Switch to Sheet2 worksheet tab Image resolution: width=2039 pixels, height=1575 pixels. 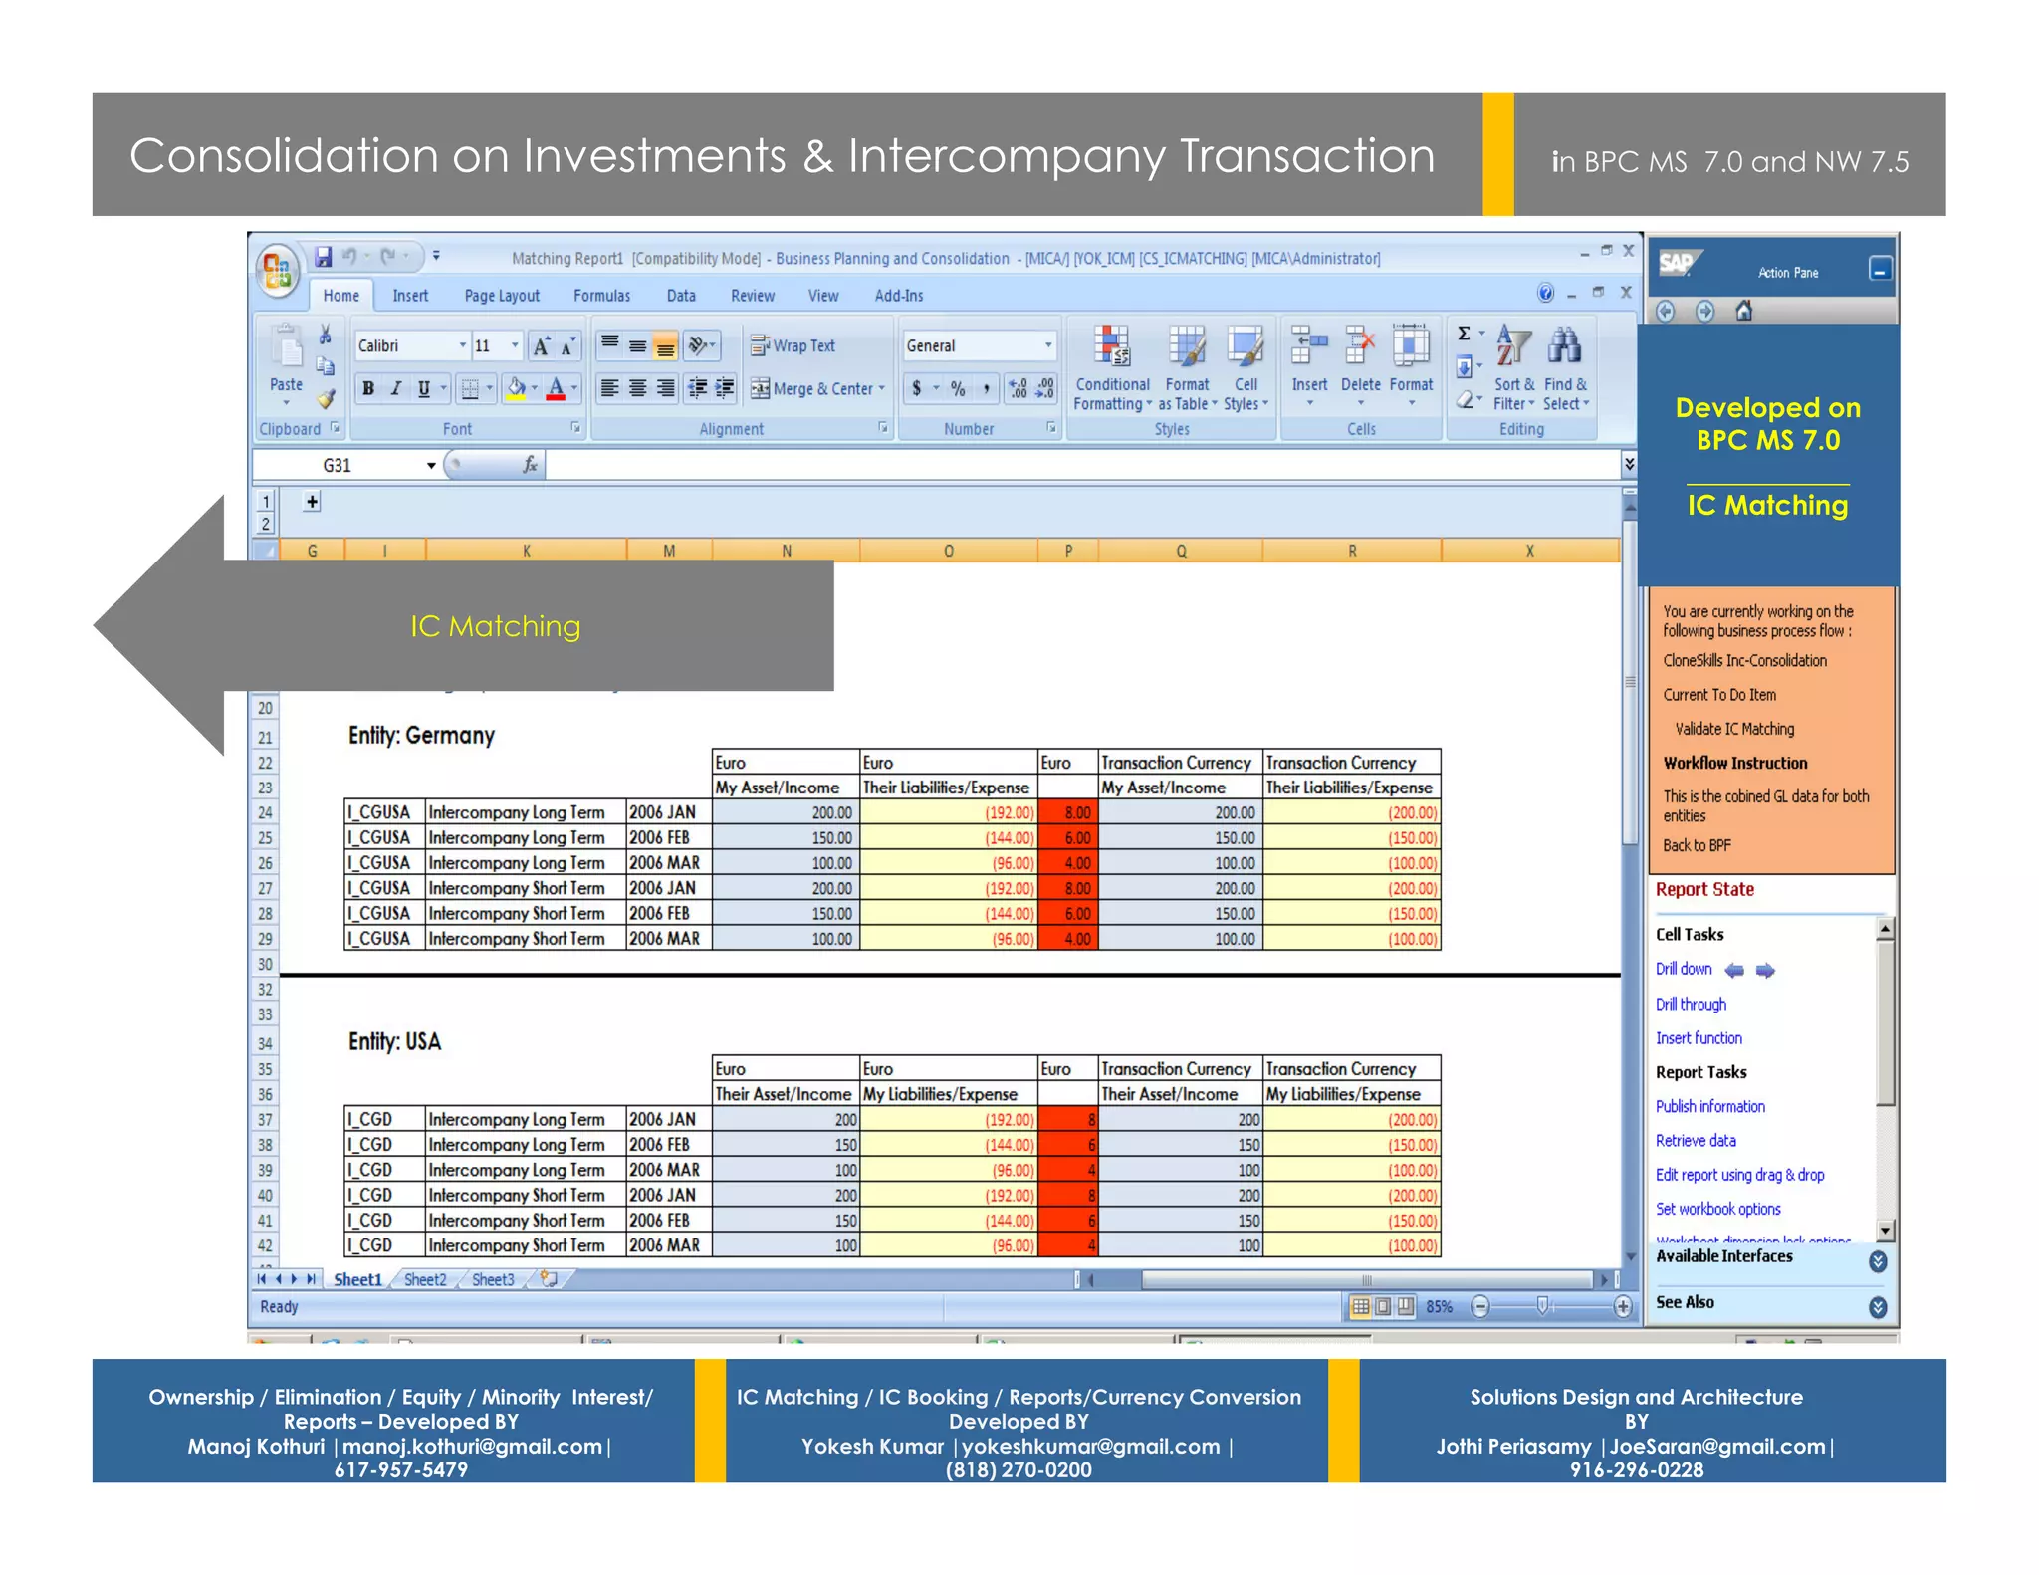click(425, 1279)
